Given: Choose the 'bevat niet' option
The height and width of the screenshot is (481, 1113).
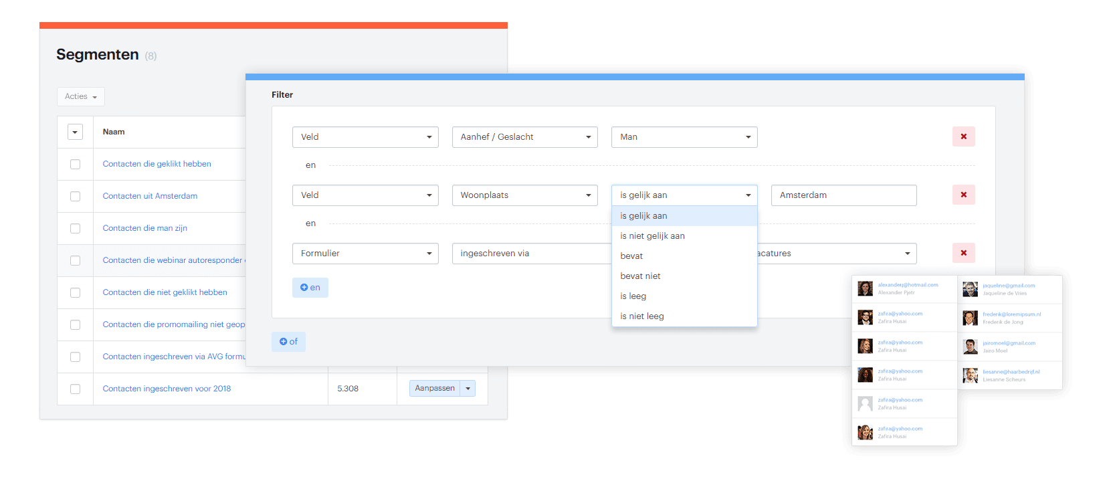Looking at the screenshot, I should click(x=684, y=276).
